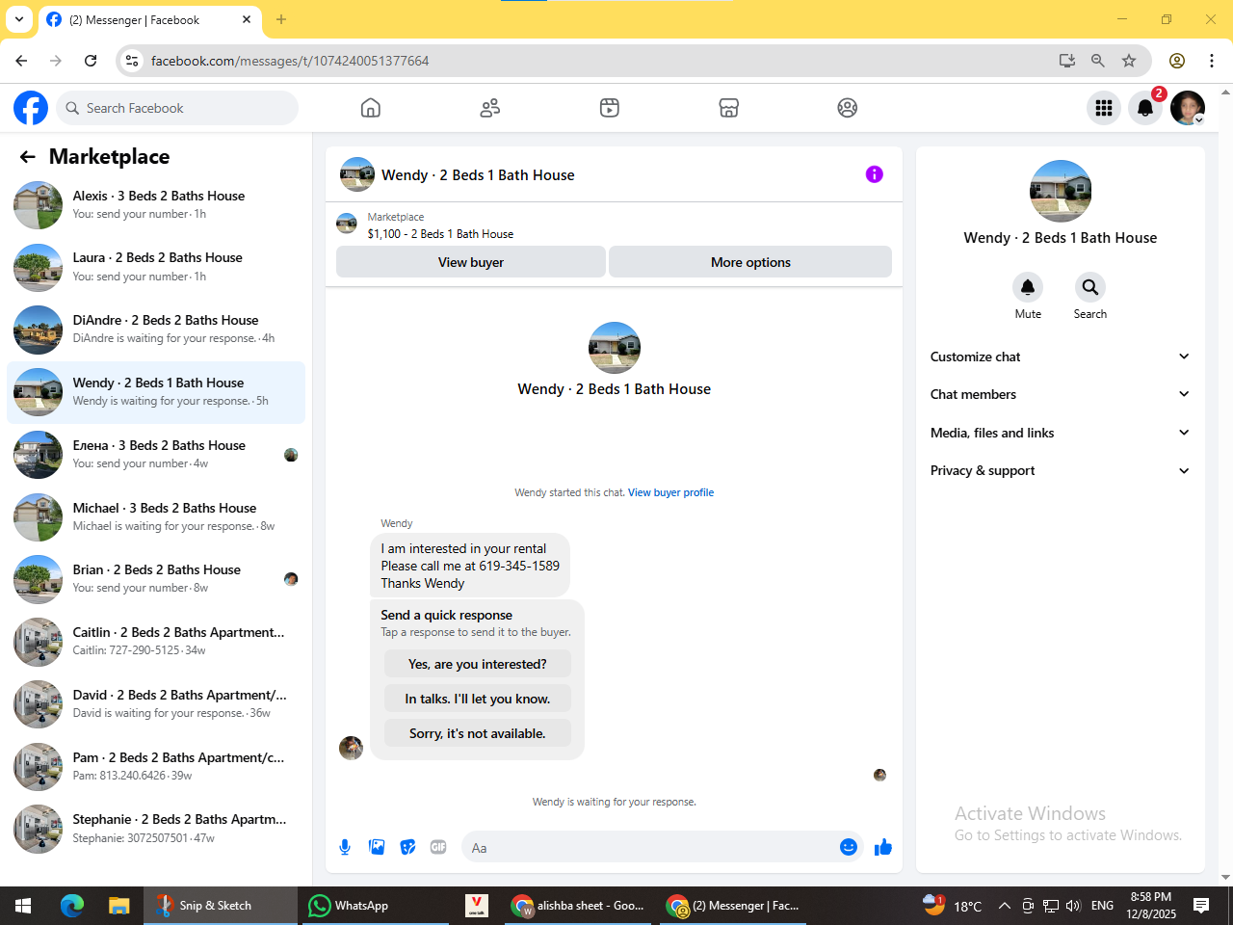Bookmark this page with the star icon

[x=1129, y=61]
